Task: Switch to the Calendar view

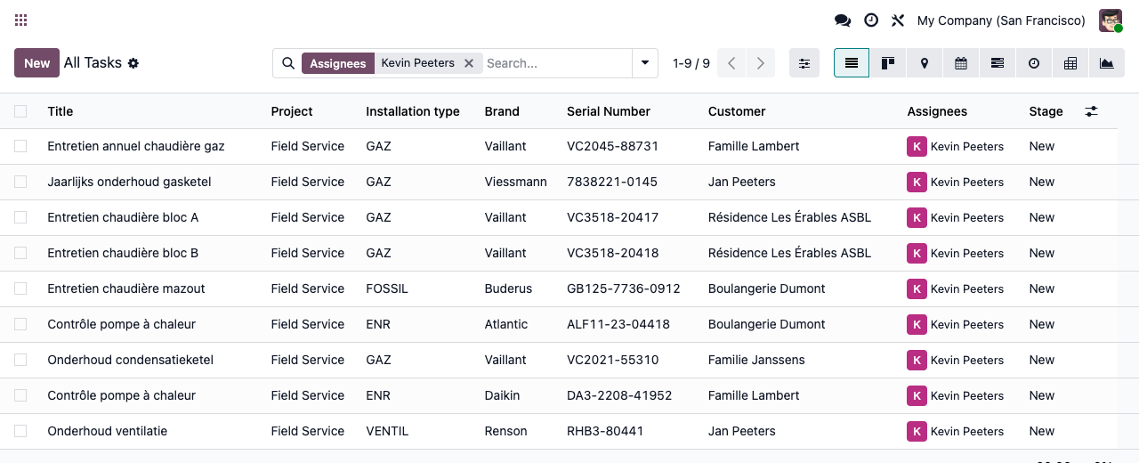Action: coord(961,63)
